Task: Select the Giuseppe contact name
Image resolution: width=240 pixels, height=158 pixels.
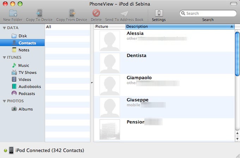Action: tap(137, 100)
